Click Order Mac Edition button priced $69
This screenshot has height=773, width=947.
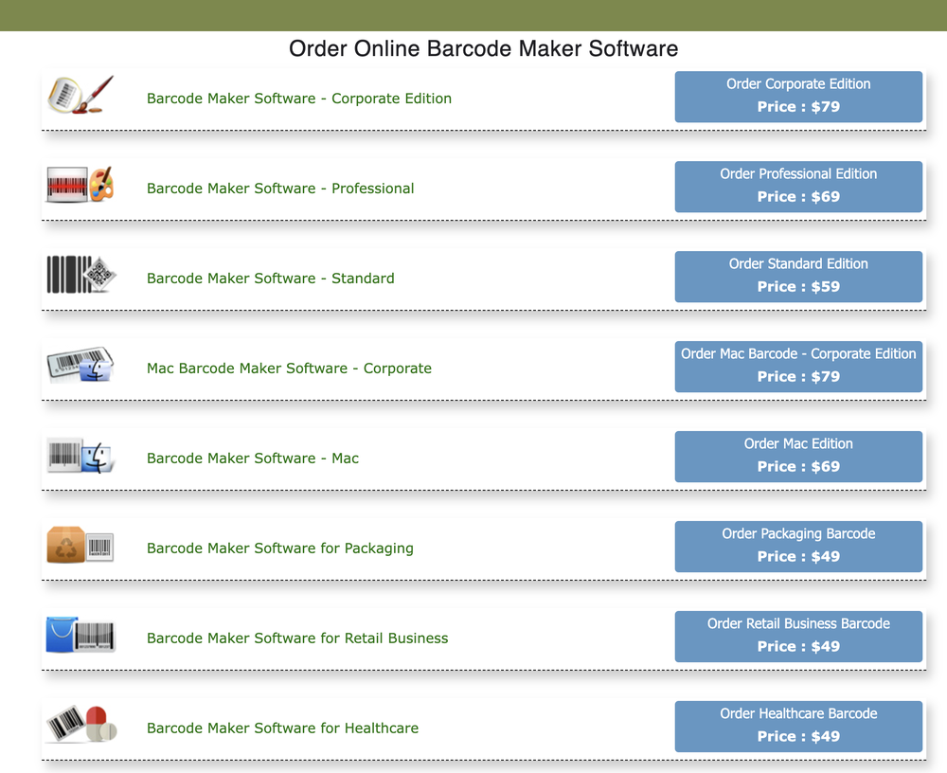(x=798, y=457)
